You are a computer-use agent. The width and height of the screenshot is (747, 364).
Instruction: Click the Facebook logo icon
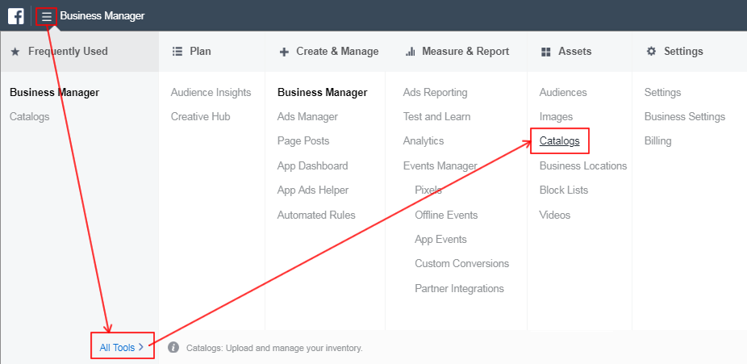[x=15, y=16]
